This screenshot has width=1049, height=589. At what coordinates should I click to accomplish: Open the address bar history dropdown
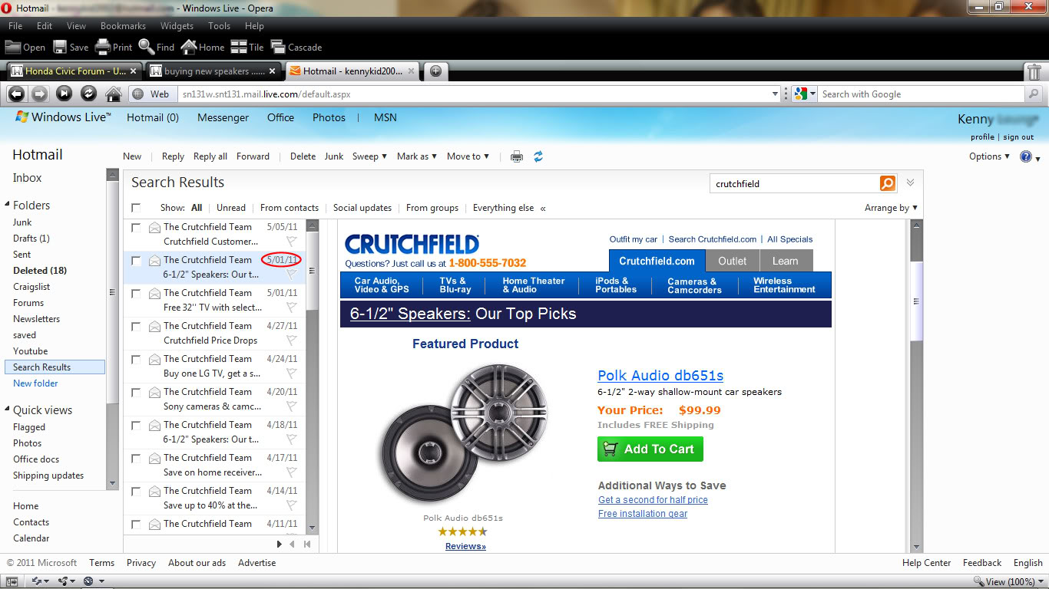775,94
